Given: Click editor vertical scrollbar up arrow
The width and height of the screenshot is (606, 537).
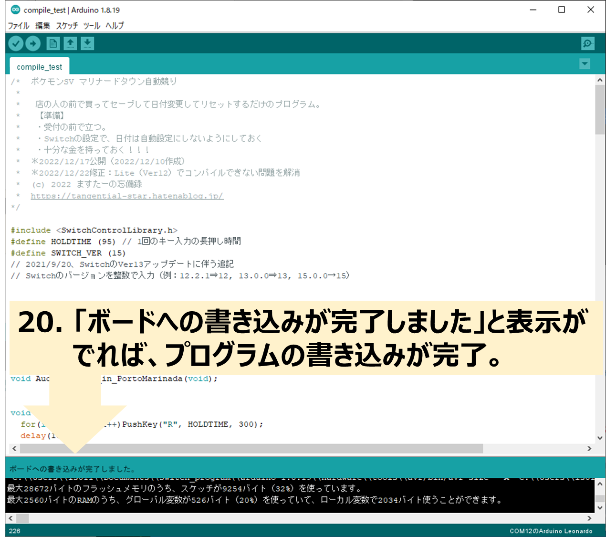Looking at the screenshot, I should tap(600, 80).
